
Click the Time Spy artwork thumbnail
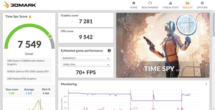click(163, 45)
